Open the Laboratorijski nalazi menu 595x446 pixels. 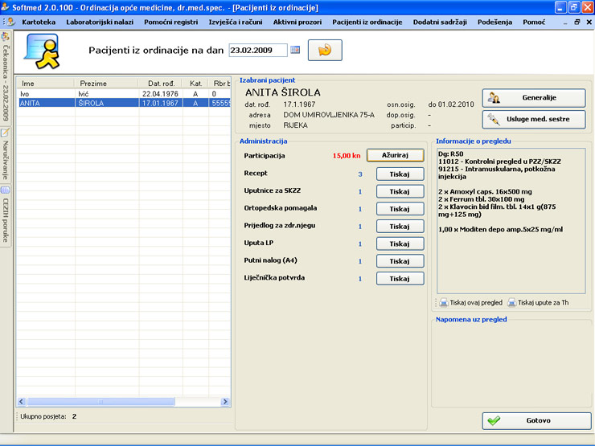(x=101, y=22)
